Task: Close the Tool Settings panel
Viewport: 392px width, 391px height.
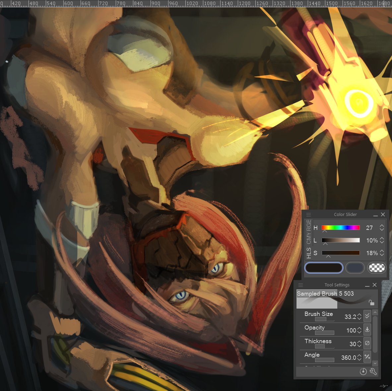Action: pos(374,285)
